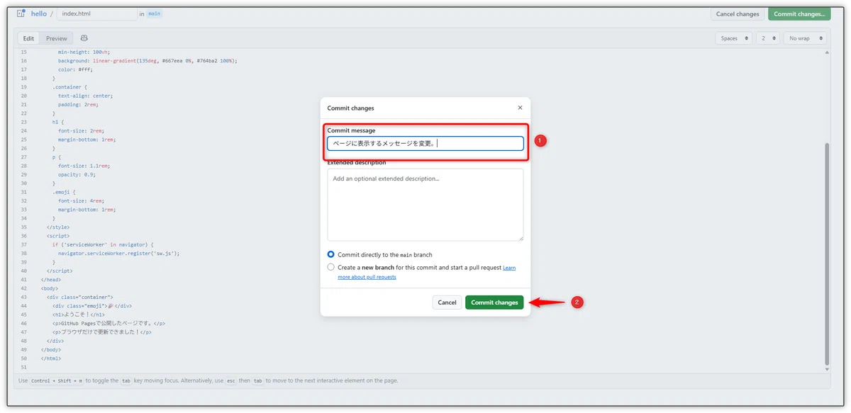
Task: Click the min-height: 100vh line
Action: tap(84, 52)
